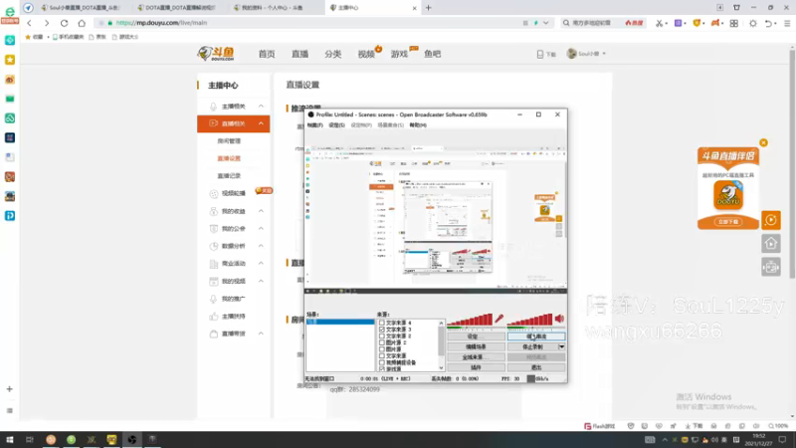Click the 插件 button in OBS
Viewport: 796px width, 448px height.
coord(476,366)
